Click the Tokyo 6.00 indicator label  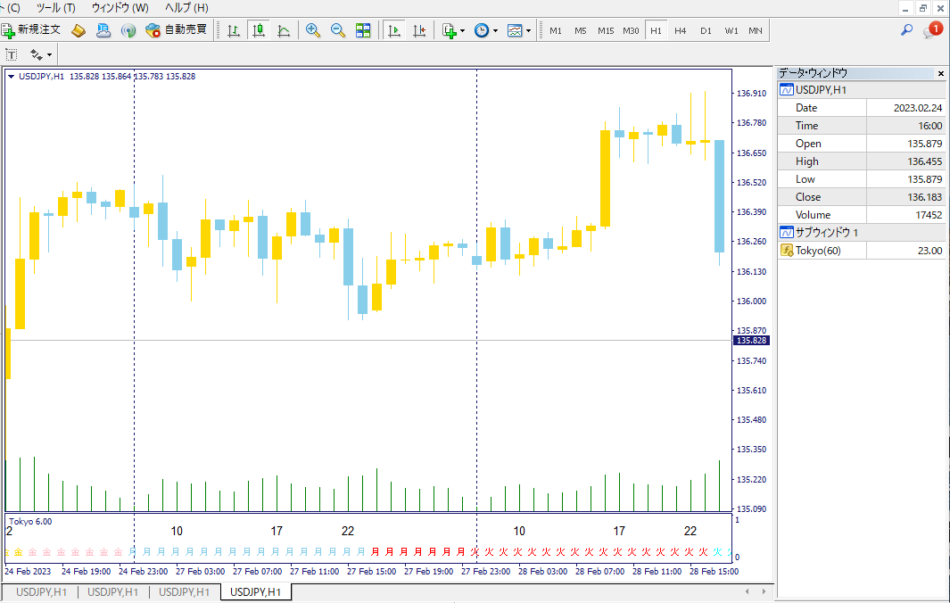point(30,521)
